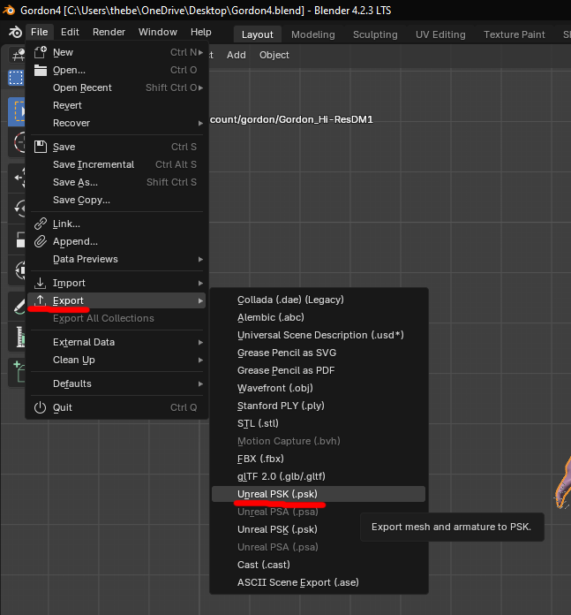Switch to the Modeling workspace tab

(x=313, y=34)
